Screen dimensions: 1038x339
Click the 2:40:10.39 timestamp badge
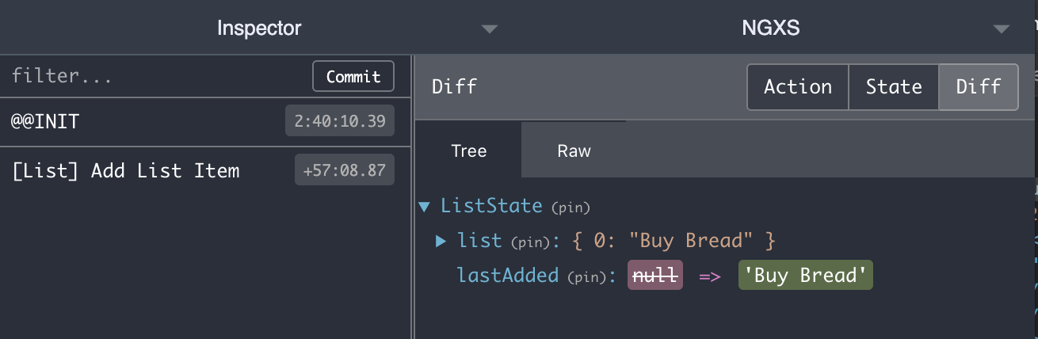pyautogui.click(x=340, y=122)
